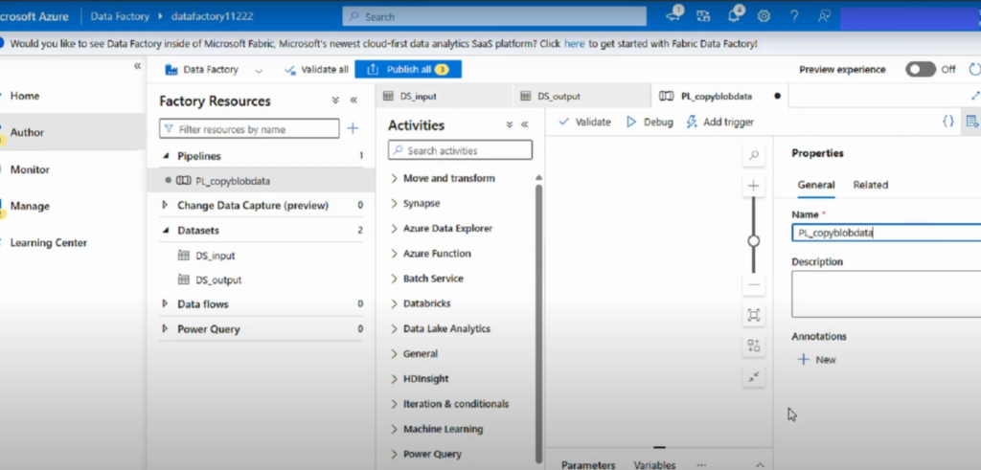
Task: Adjust the canvas zoom slider handle
Action: [754, 240]
